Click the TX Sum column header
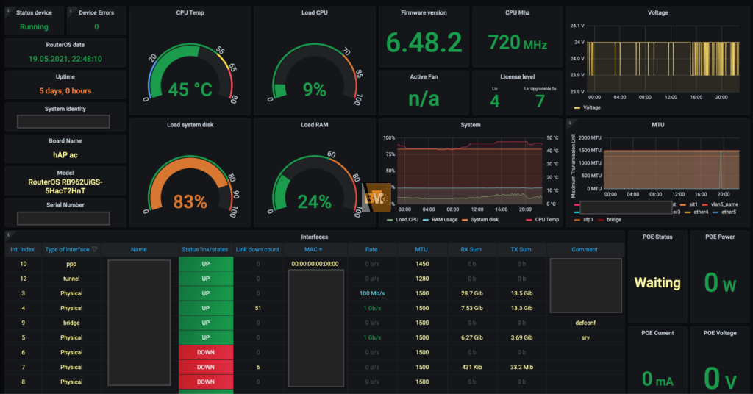This screenshot has width=753, height=394. [x=521, y=249]
